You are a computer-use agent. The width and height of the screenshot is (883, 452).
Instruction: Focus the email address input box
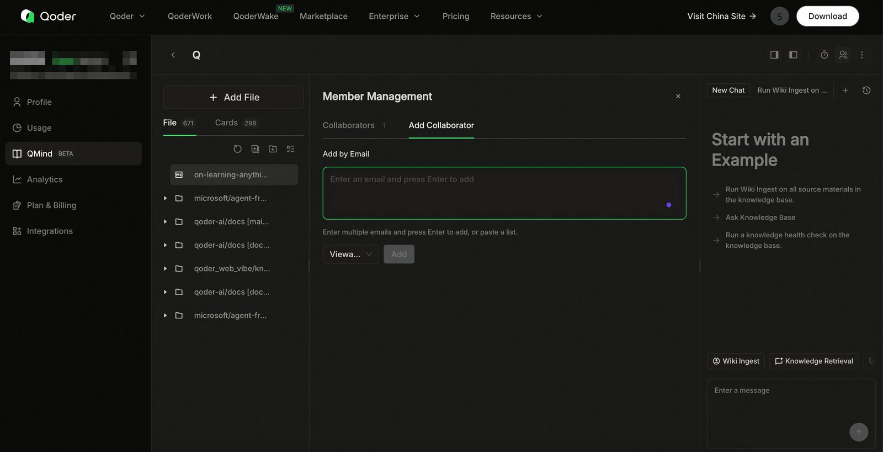[504, 193]
